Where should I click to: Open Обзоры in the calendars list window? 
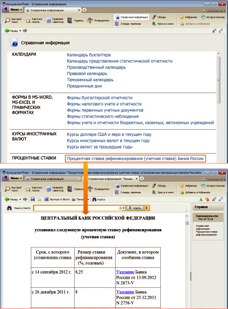pyautogui.click(x=159, y=17)
